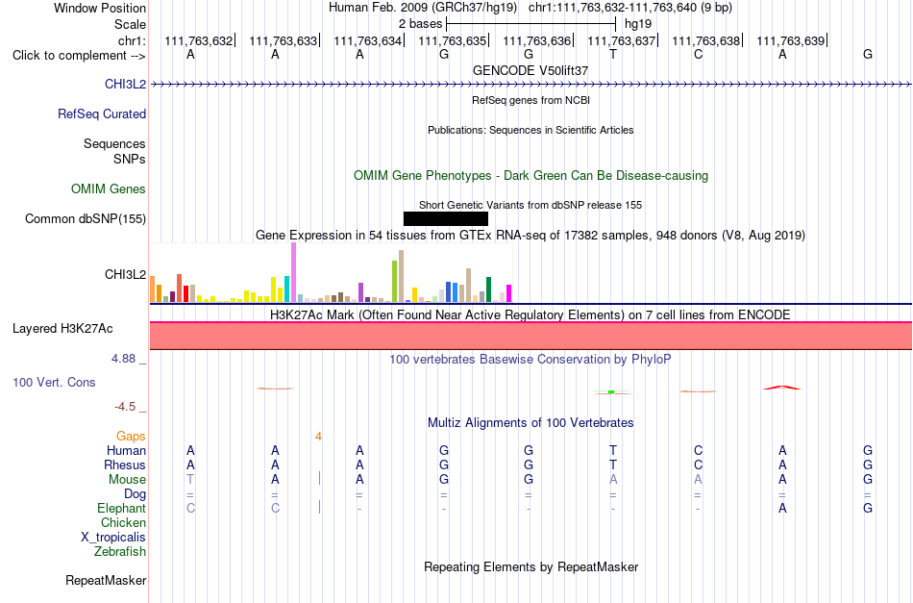Click the green mark in conservation track
This screenshot has width=913, height=603.
click(x=611, y=392)
